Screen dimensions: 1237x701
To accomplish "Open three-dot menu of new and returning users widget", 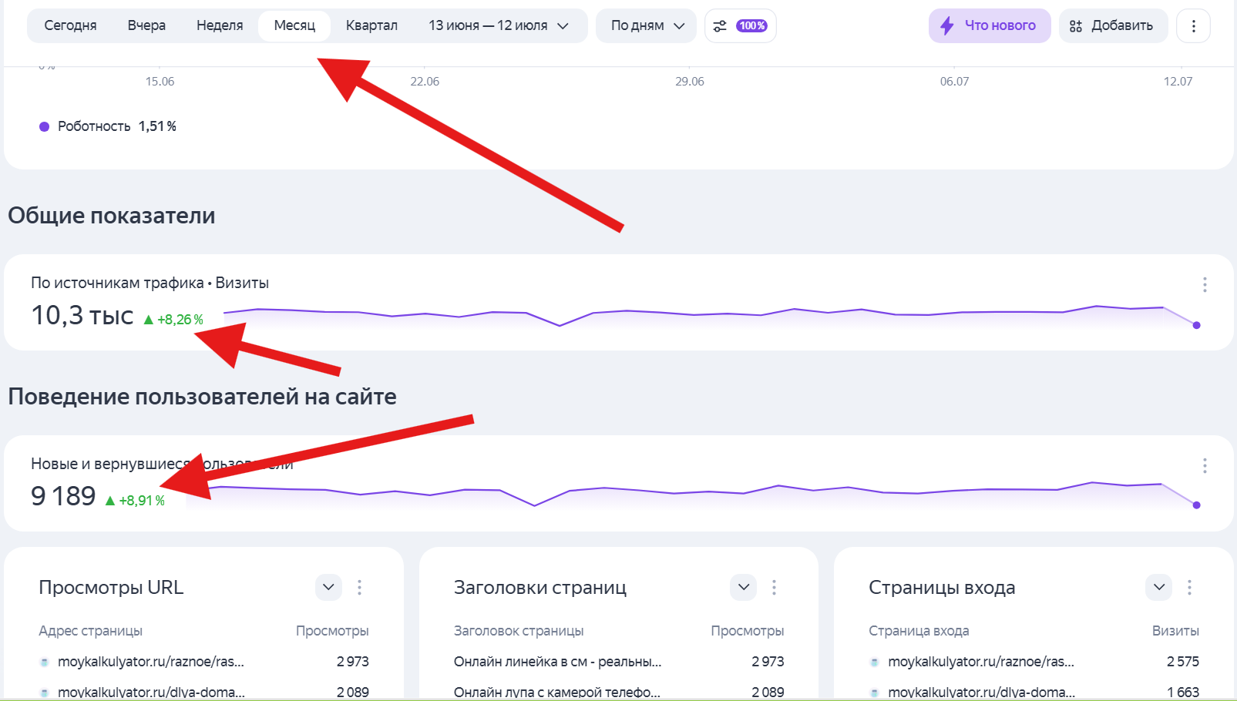I will click(x=1205, y=465).
